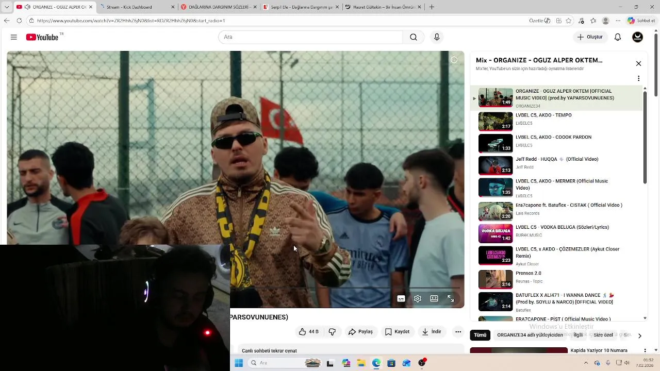This screenshot has width=660, height=371.
Task: Open the YouTube guide hamburger menu
Action: [x=14, y=37]
